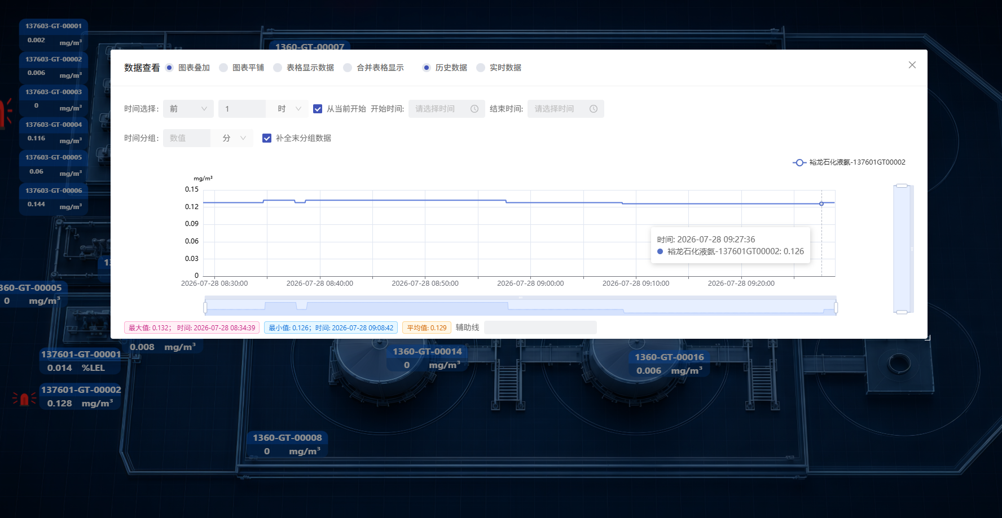Select sensor card 137603-GT-00005
This screenshot has height=518, width=1002.
[x=54, y=165]
